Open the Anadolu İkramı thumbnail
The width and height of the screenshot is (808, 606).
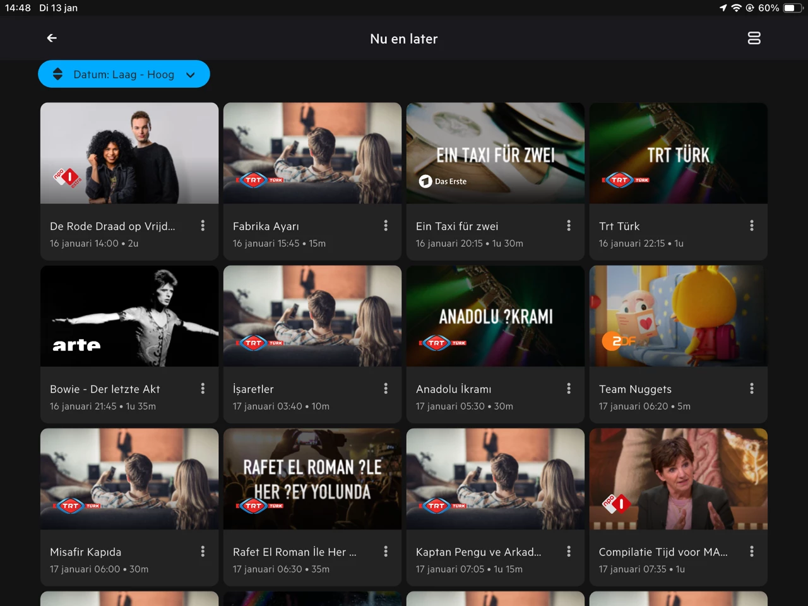pos(496,316)
